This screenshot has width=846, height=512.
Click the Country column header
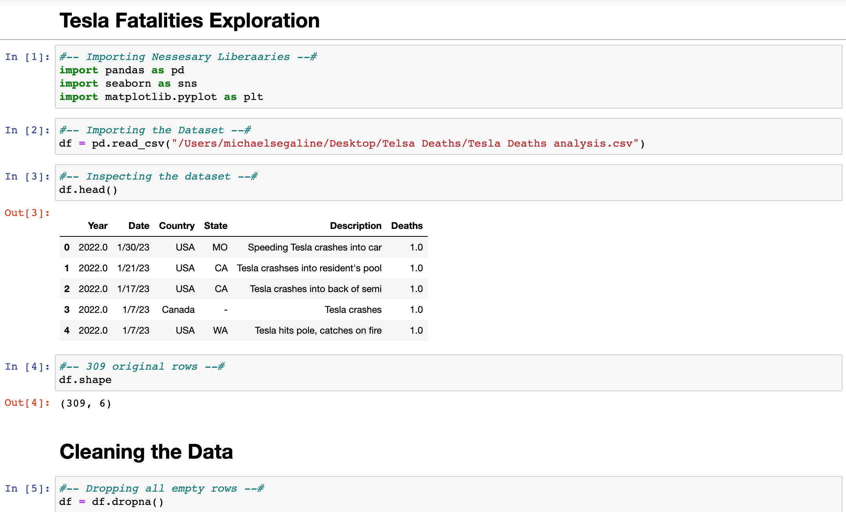(x=177, y=226)
